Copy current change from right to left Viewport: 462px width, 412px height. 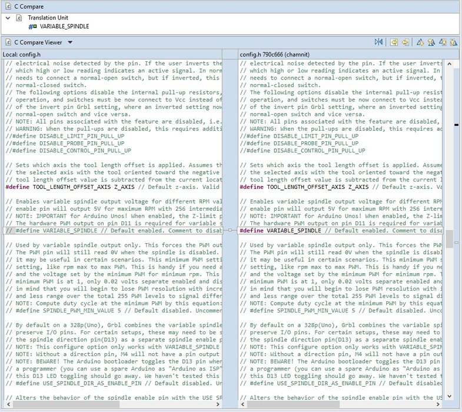(406, 42)
